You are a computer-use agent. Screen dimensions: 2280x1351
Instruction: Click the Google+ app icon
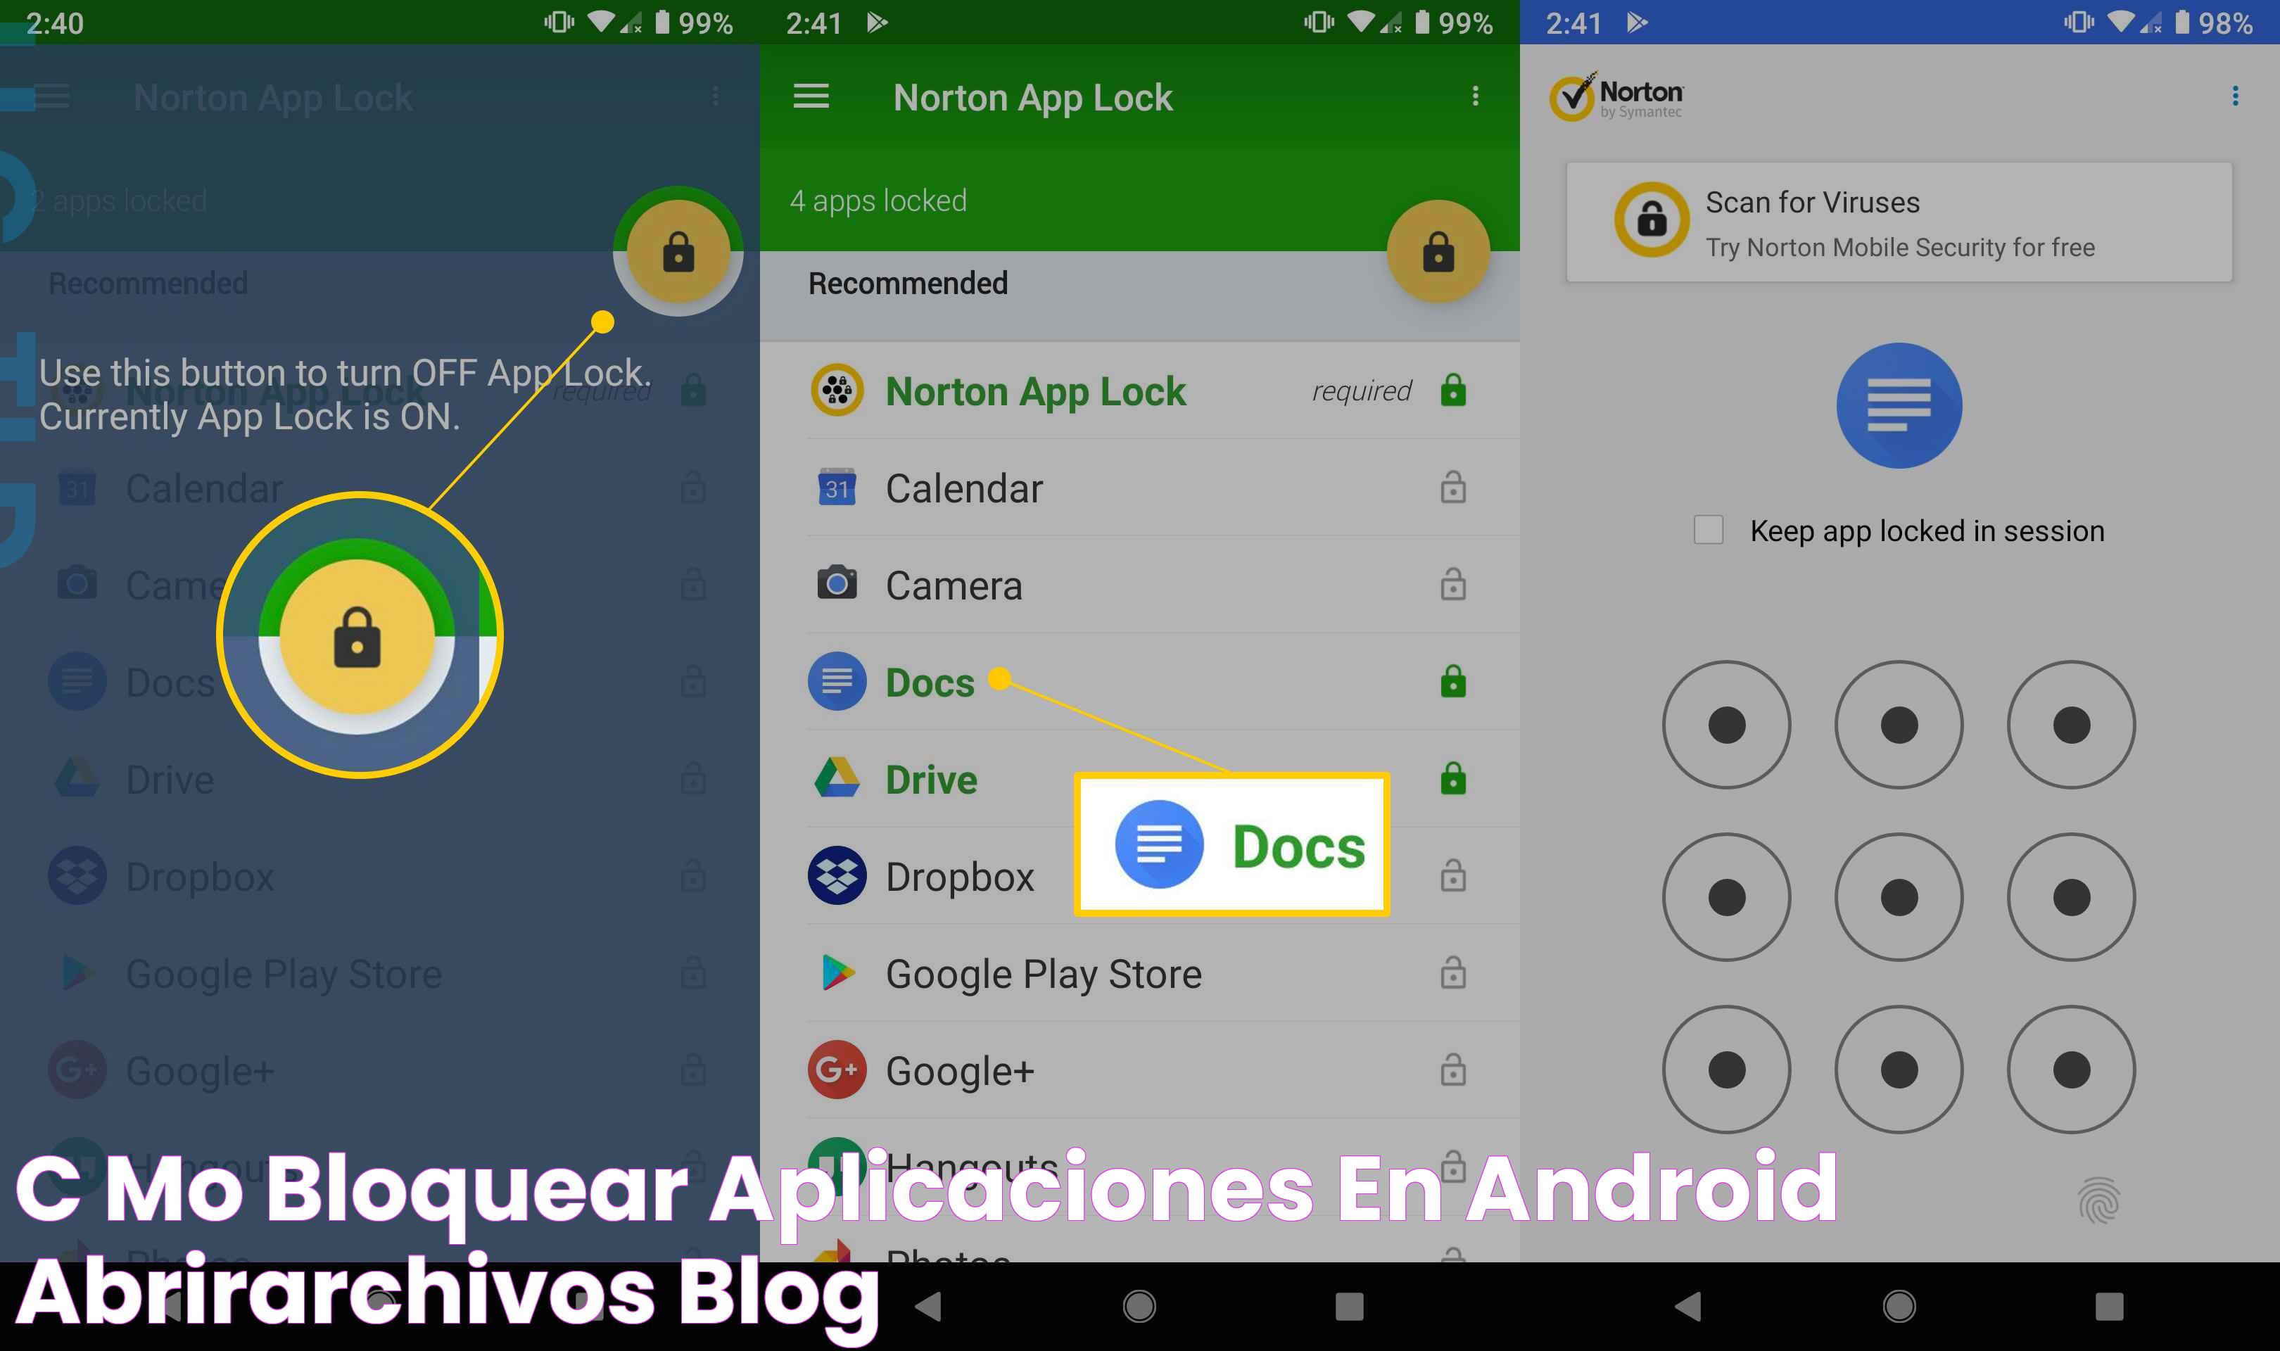pos(835,1068)
